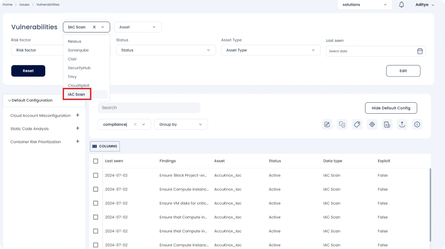Click the Search input field
Image resolution: width=445 pixels, height=249 pixels.
(149, 108)
